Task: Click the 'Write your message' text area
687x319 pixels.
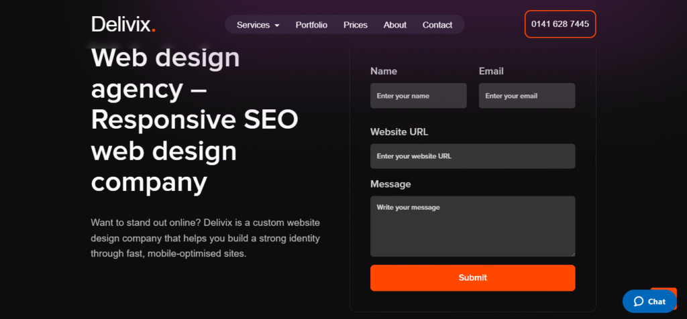Action: tap(472, 226)
